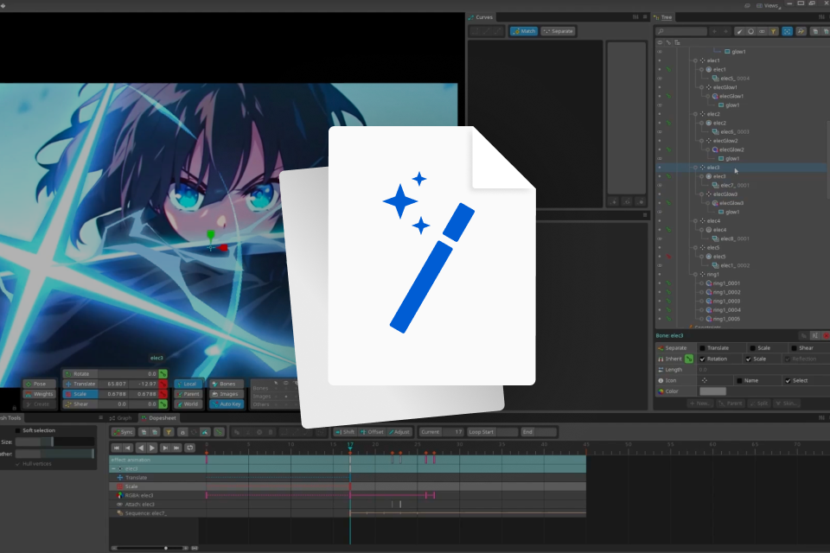
Task: Toggle the Auto Key button
Action: pyautogui.click(x=226, y=404)
